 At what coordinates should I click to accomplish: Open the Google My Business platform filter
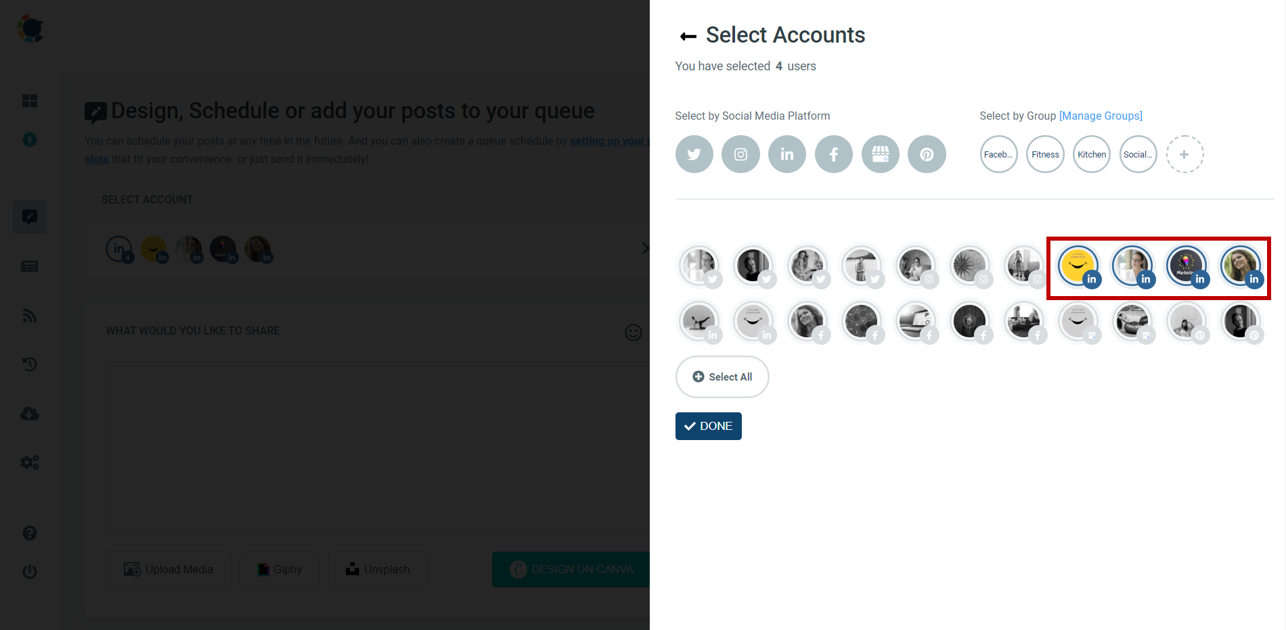[880, 154]
